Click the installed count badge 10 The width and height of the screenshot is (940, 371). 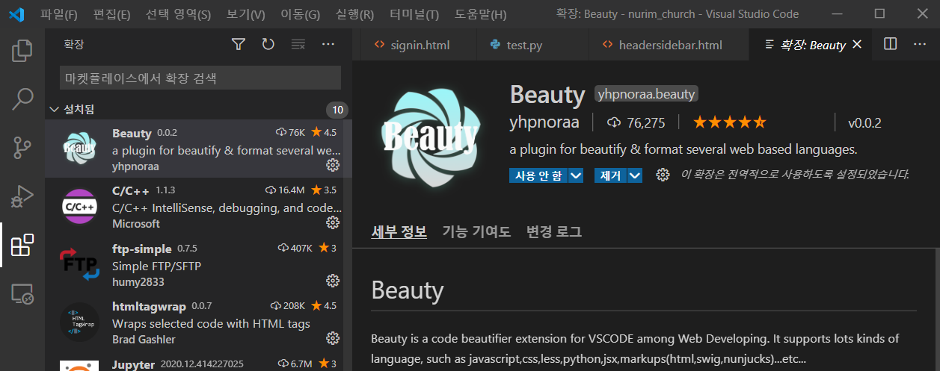coord(337,110)
